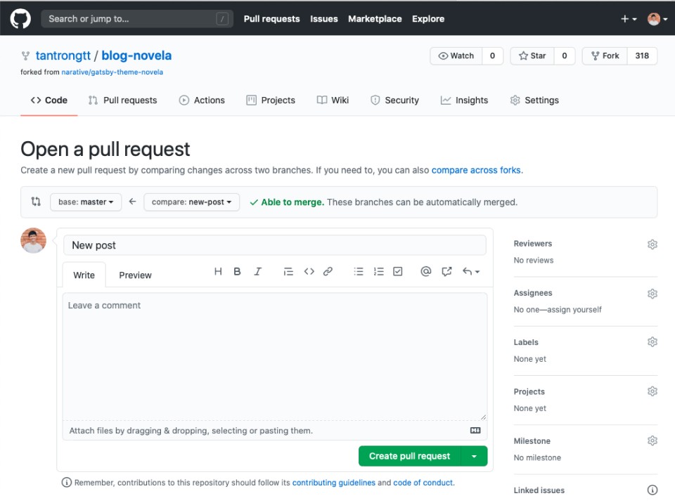Click the watchers count 0
This screenshot has height=503, width=675.
pyautogui.click(x=492, y=56)
